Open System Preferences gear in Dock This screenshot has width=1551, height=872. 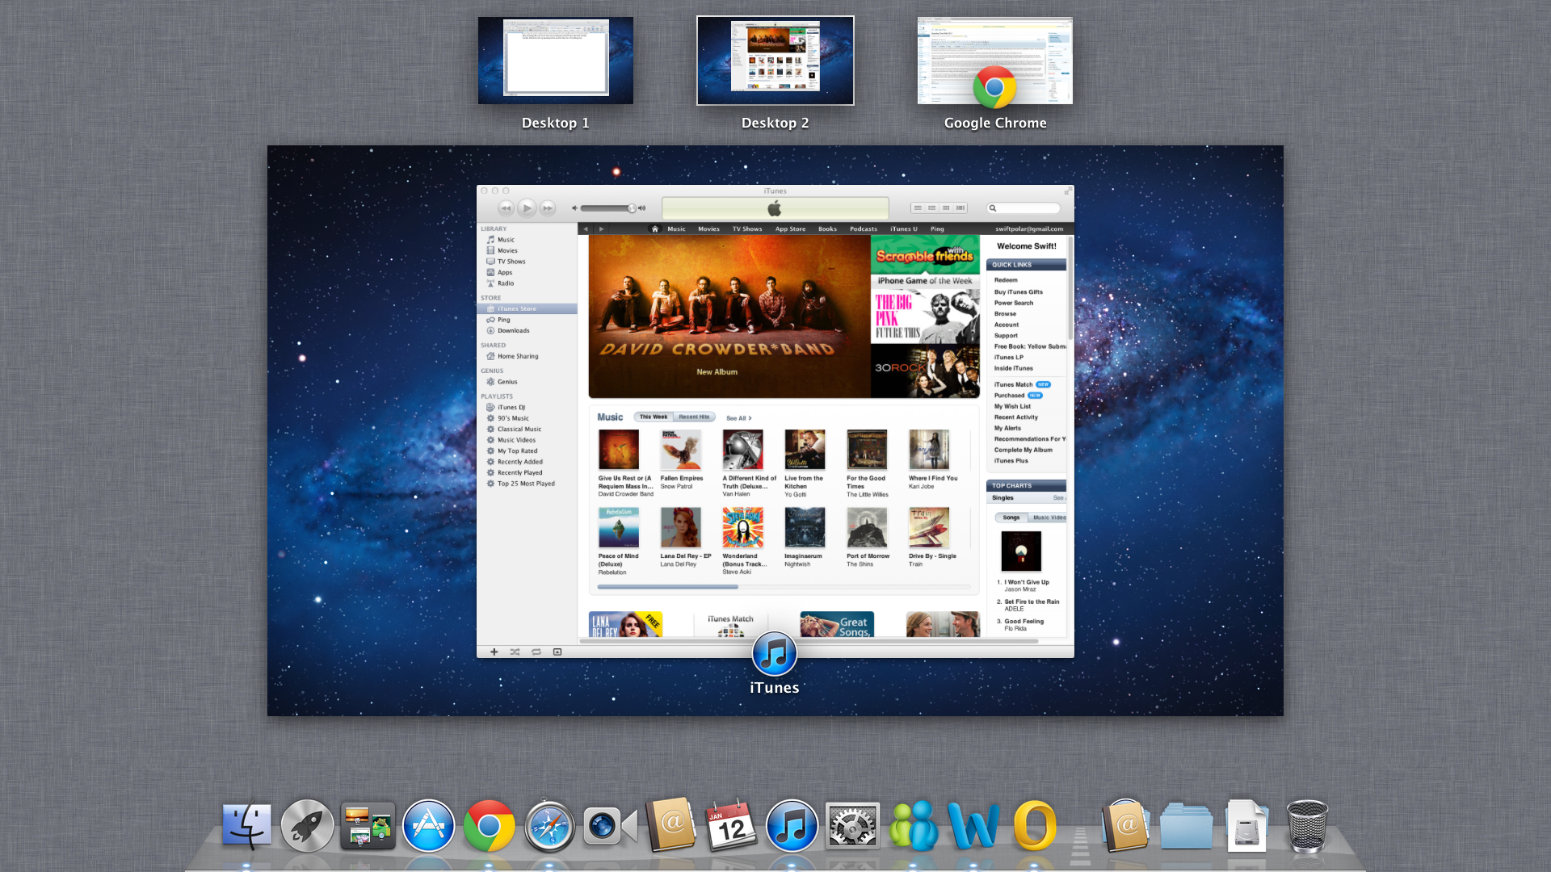[x=852, y=826]
